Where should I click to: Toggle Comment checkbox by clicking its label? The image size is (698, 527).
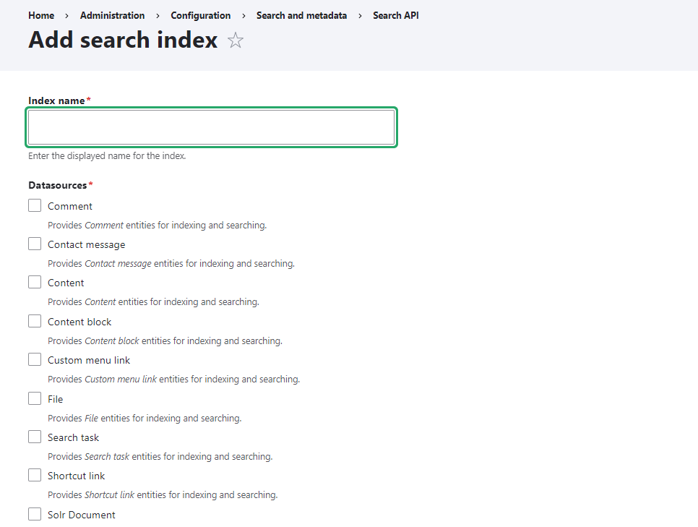[x=69, y=205]
